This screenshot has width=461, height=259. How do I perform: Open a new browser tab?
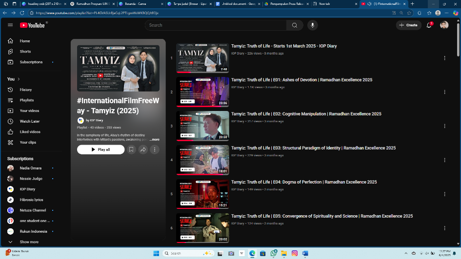[x=412, y=4]
